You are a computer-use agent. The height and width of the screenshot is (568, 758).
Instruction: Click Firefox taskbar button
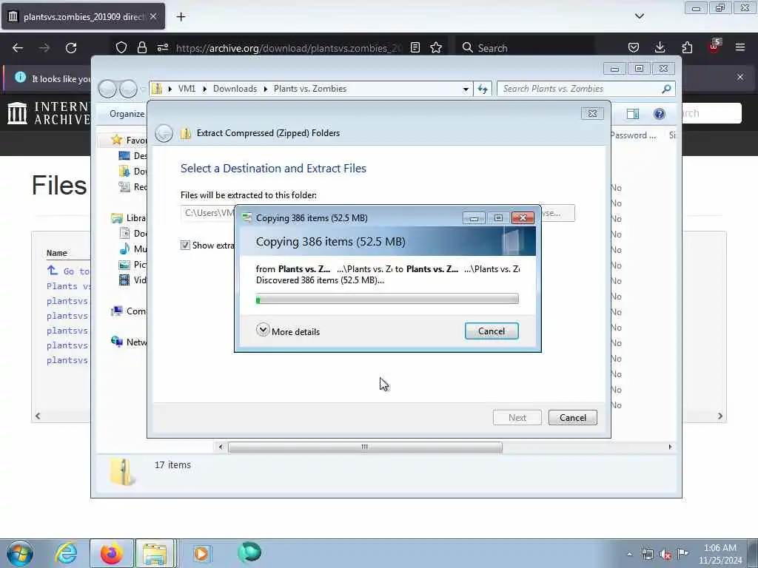111,553
